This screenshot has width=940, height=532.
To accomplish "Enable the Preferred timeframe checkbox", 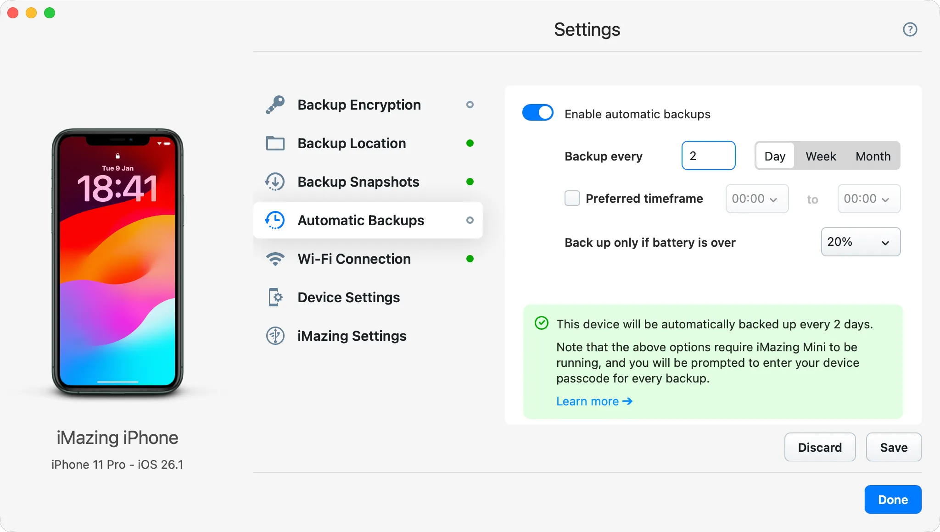I will [x=572, y=199].
